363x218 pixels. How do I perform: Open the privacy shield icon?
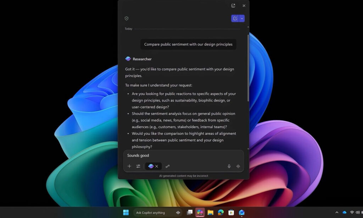coord(127,18)
